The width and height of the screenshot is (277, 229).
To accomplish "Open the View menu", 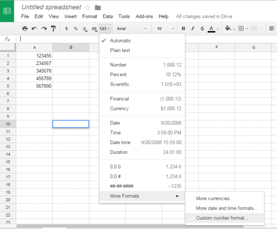I will (54, 17).
